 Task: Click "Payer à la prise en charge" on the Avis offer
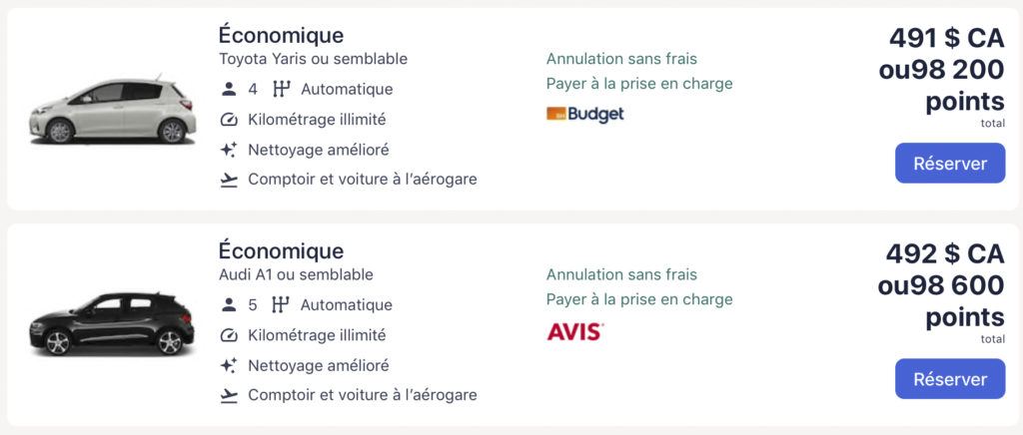pyautogui.click(x=639, y=299)
